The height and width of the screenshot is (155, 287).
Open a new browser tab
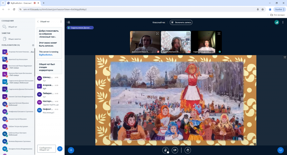point(43,3)
